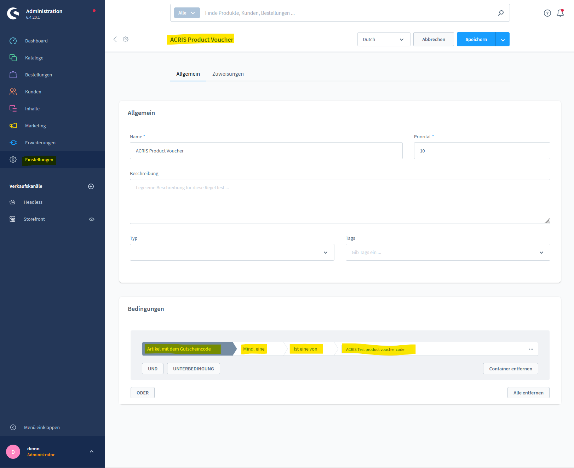Click the search magnifier icon

point(501,13)
